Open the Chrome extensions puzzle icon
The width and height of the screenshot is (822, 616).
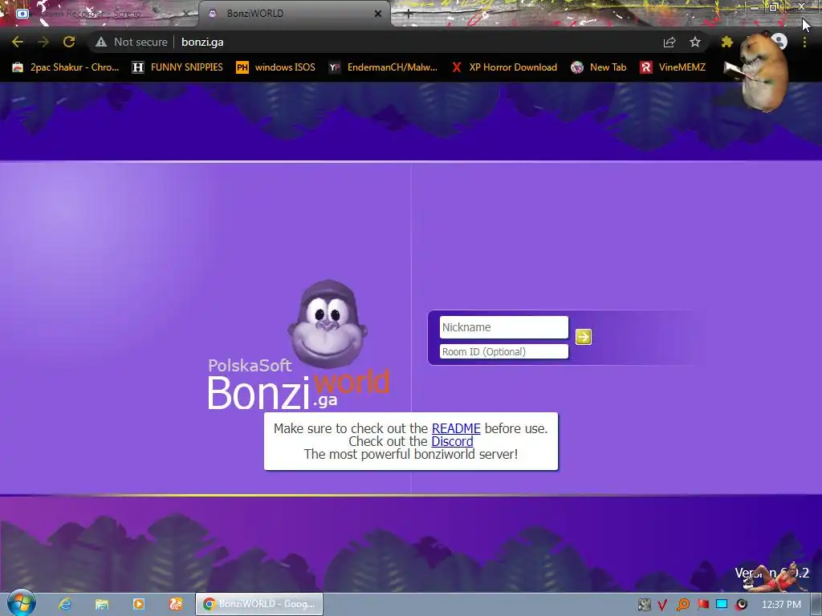click(726, 42)
